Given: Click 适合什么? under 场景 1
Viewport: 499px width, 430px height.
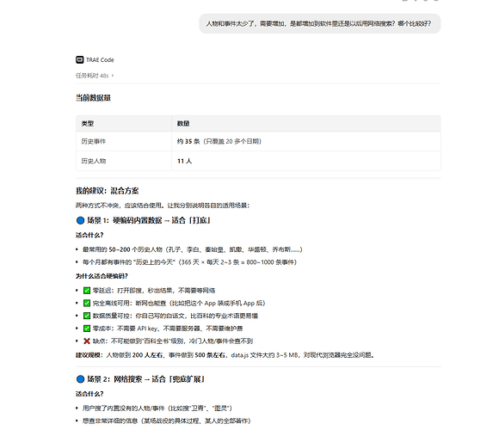Looking at the screenshot, I should (x=89, y=235).
